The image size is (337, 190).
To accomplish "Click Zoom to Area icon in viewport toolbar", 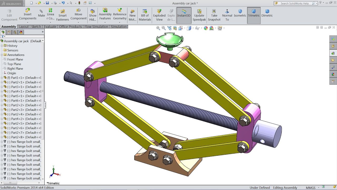I will pos(163,28).
